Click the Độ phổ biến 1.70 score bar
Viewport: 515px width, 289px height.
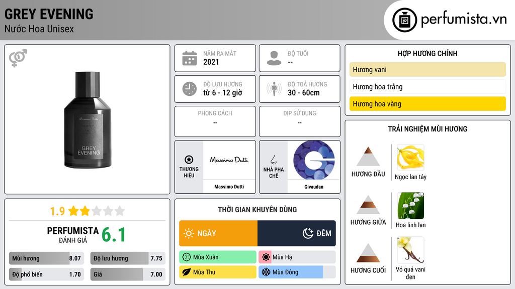[x=47, y=274]
